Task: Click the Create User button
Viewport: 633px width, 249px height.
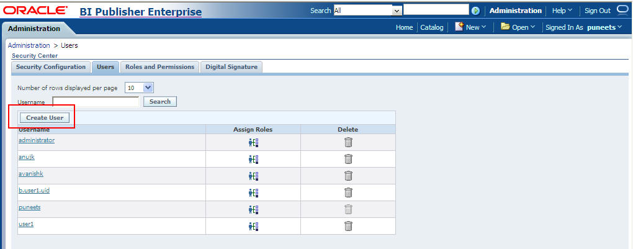Action: [45, 117]
